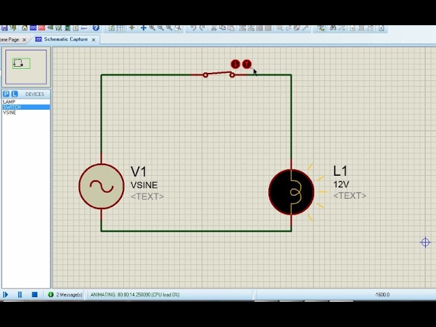Click the Exit to Parent Sheet icon
436x327 pixels.
(x=370, y=28)
